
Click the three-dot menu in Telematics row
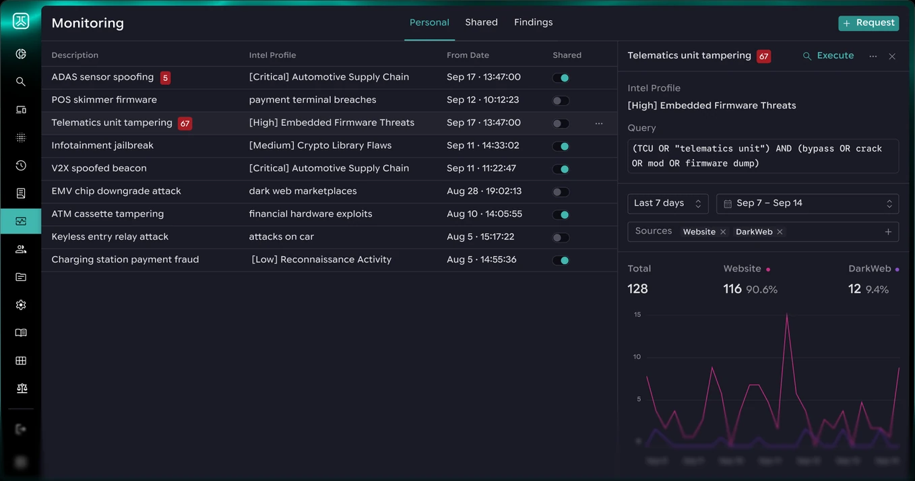[599, 123]
